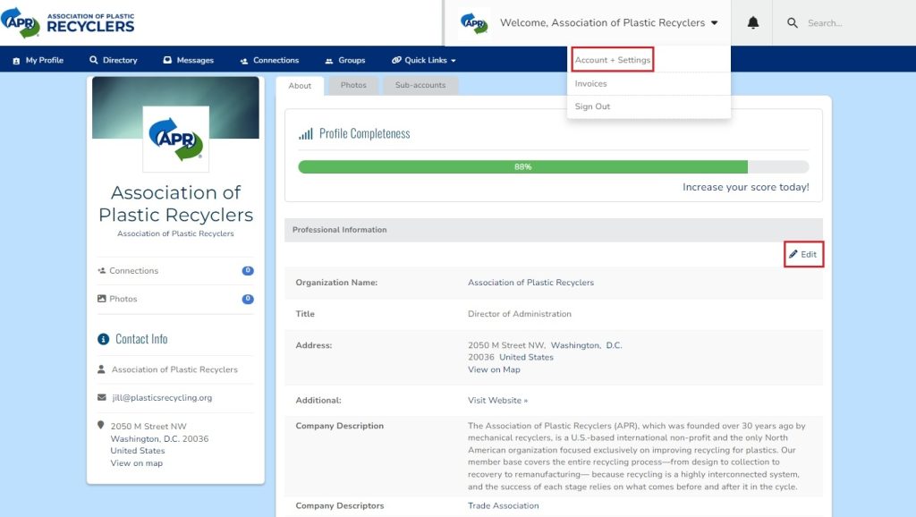This screenshot has width=916, height=517.
Task: Click View on Map in Address row
Action: 494,369
